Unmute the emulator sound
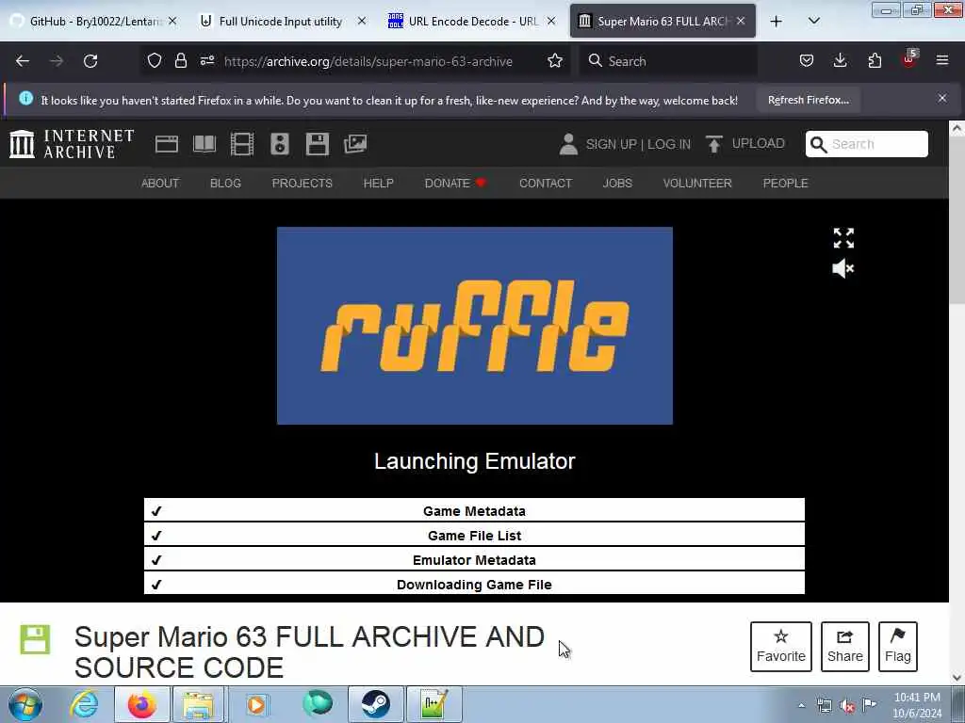 pyautogui.click(x=843, y=268)
